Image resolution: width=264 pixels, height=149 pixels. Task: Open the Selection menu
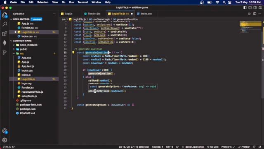[x=42, y=2]
